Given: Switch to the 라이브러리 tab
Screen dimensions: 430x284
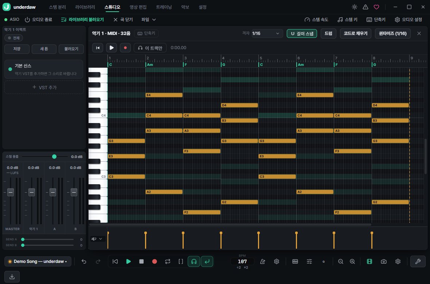Looking at the screenshot, I should [85, 7].
